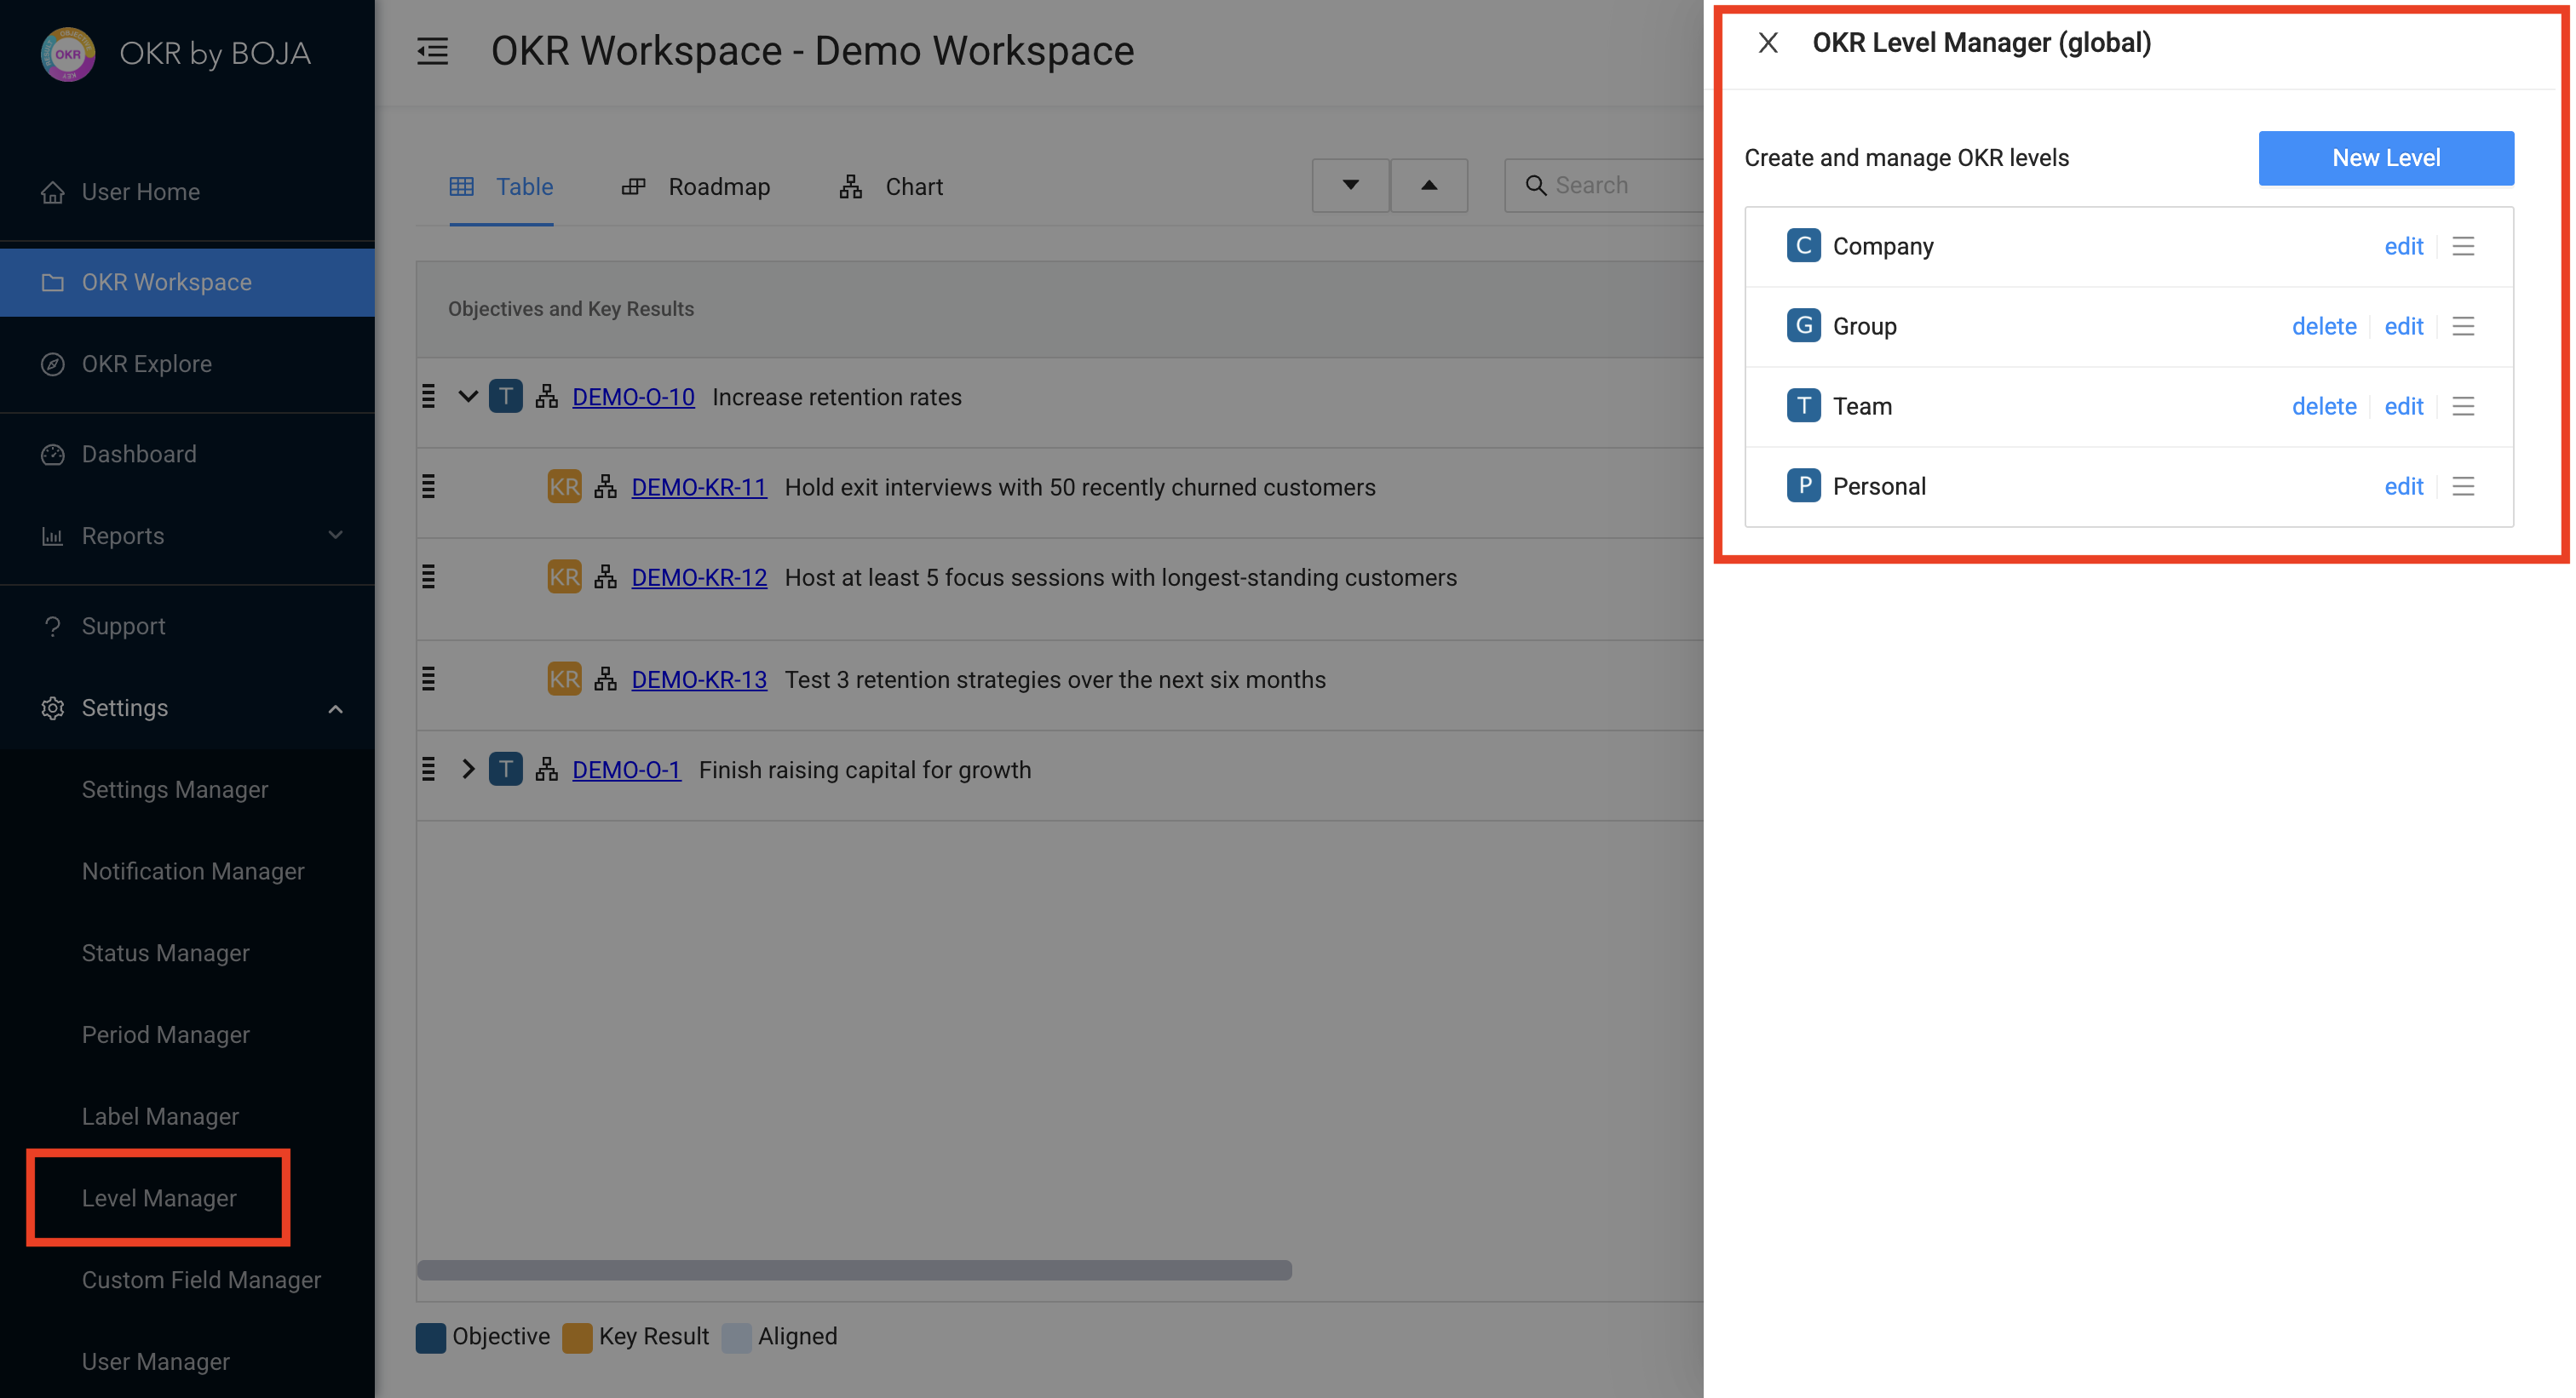Collapse the DEMO-O-10 objective row
Image resolution: width=2576 pixels, height=1398 pixels.
[x=467, y=397]
